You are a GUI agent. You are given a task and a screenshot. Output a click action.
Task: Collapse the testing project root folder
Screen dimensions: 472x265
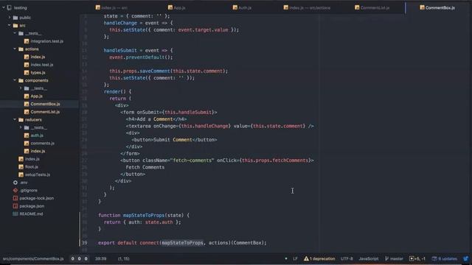point(3,7)
